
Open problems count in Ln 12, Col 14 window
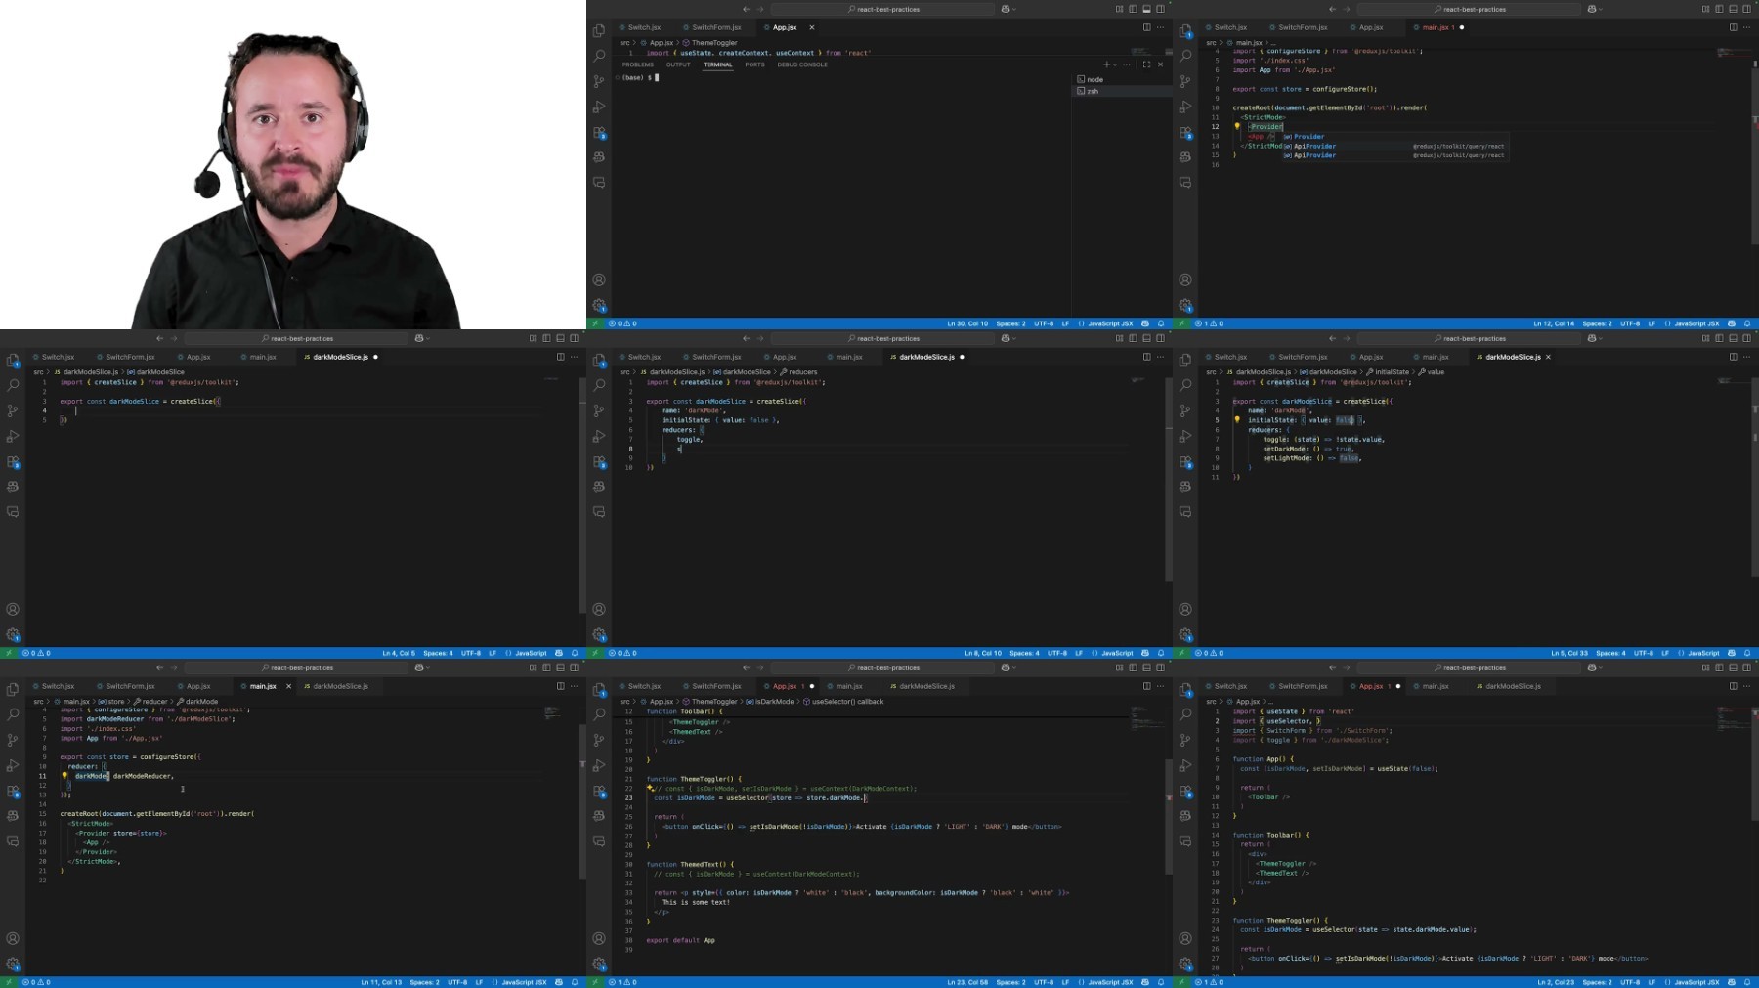pos(1209,323)
